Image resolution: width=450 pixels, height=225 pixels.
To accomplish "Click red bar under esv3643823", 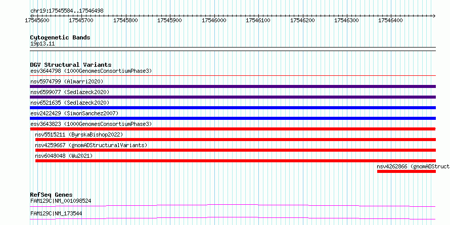I will point(233,129).
